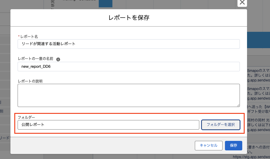
Task: Click the blue 保存 button
Action: (234, 145)
